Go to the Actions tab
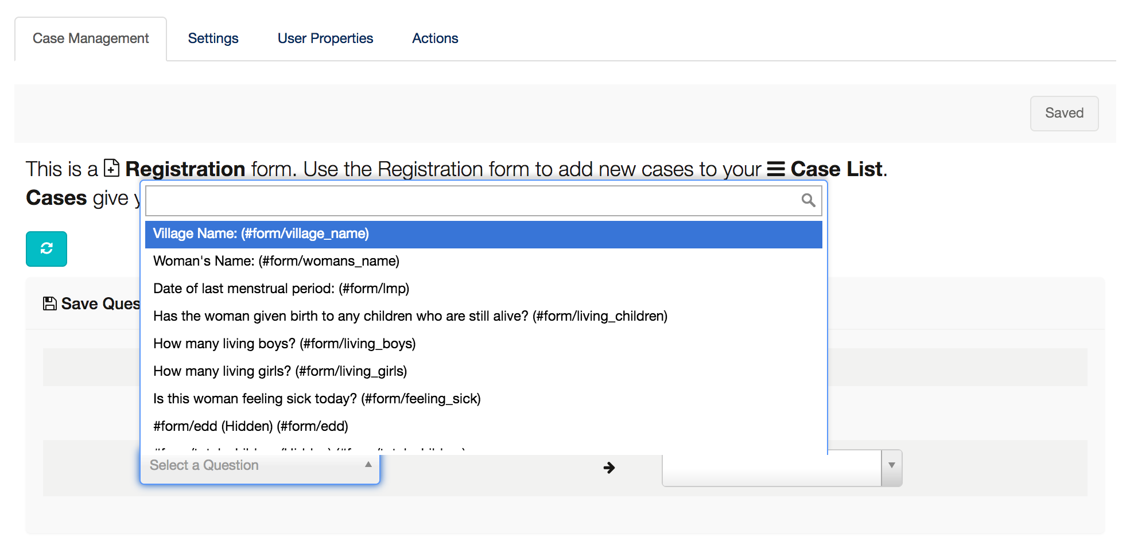 (435, 38)
